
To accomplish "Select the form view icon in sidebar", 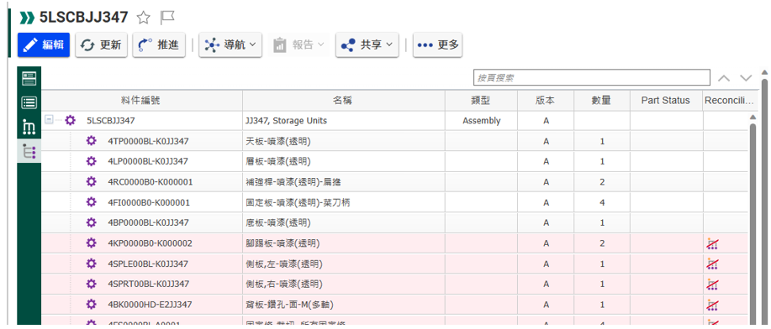I will [29, 78].
